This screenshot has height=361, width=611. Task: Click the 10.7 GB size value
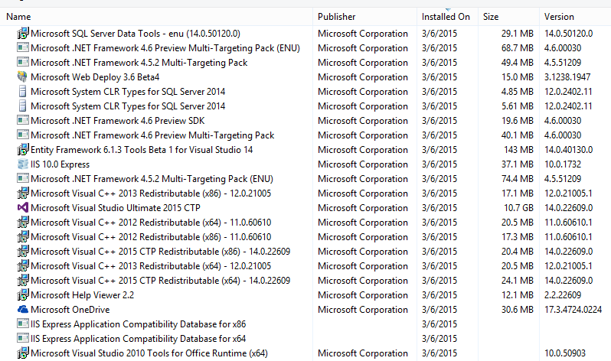click(518, 208)
